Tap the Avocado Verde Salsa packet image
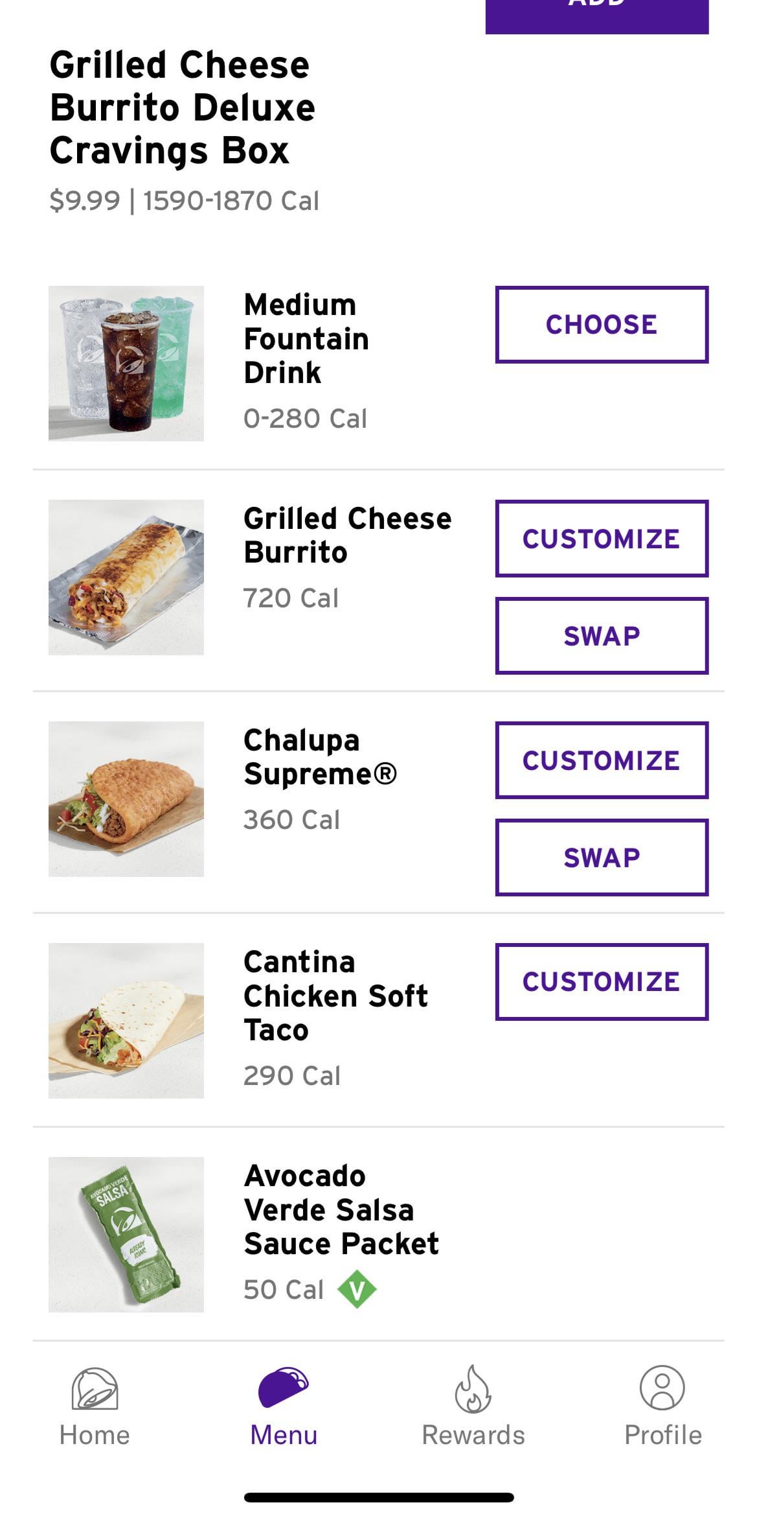 click(126, 1235)
